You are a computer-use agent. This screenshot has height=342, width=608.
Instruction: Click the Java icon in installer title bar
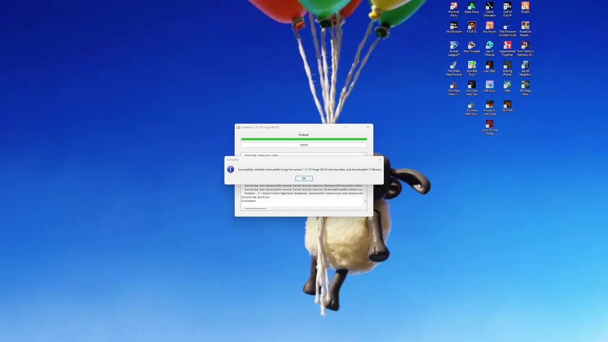coord(238,127)
